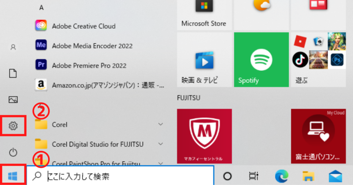
Task: Open the Windows Start button
Action: pyautogui.click(x=13, y=176)
